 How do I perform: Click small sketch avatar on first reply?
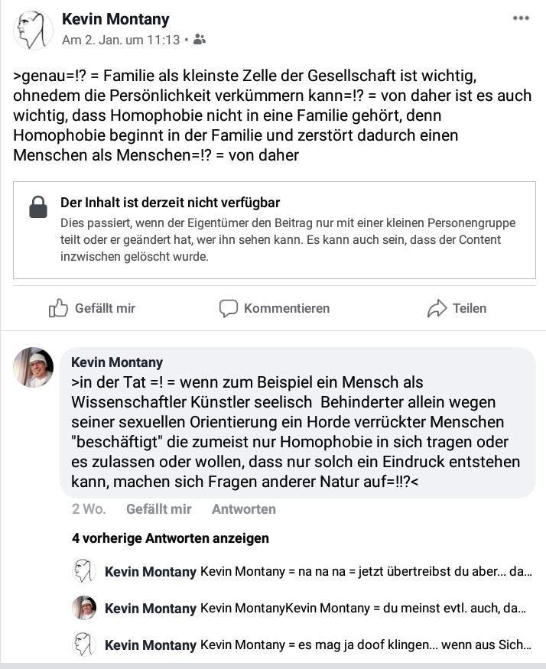[x=83, y=571]
